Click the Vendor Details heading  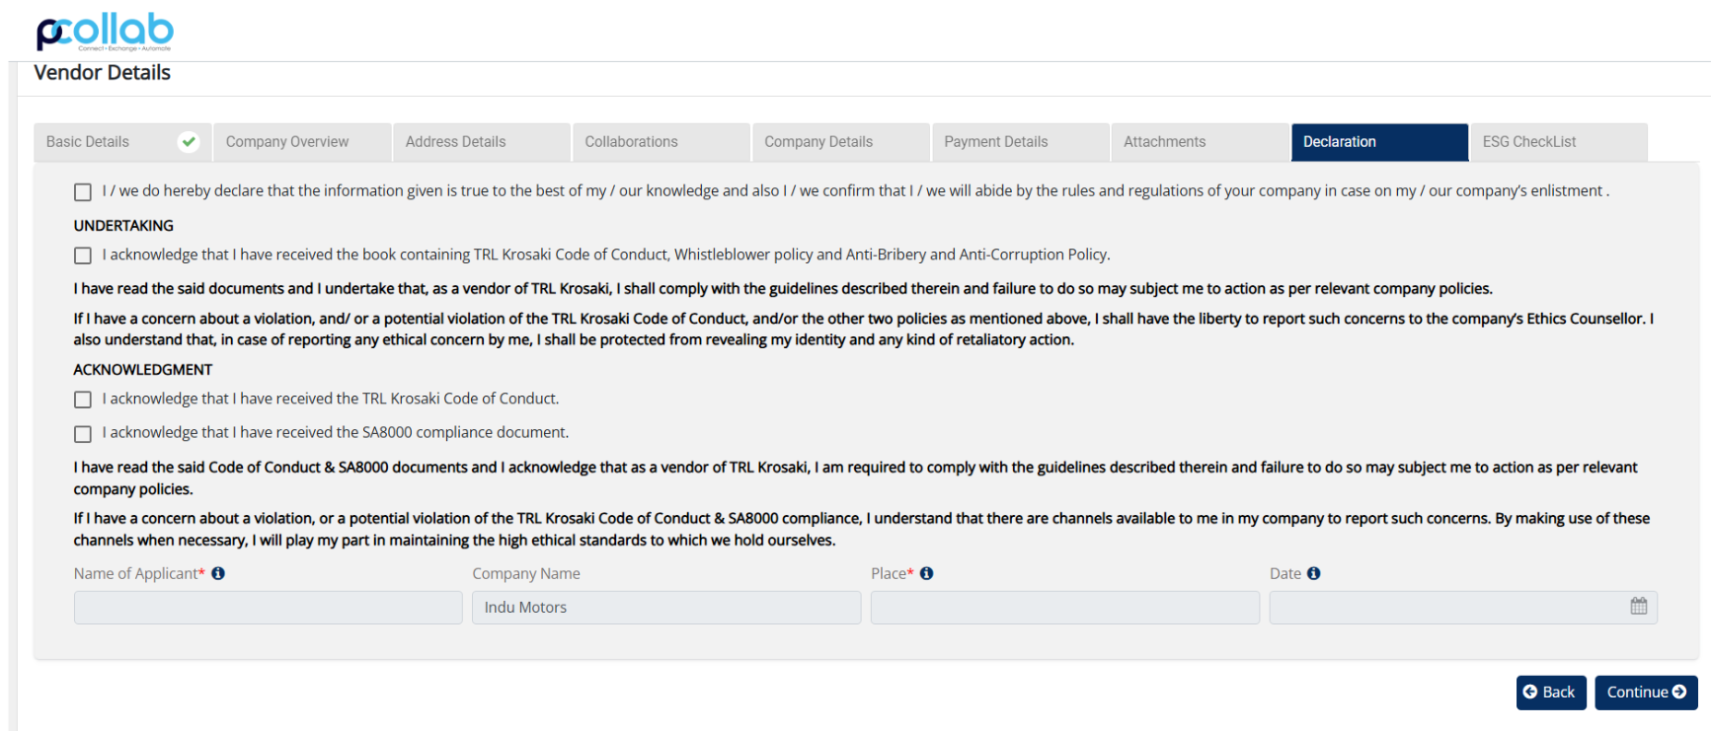(103, 73)
